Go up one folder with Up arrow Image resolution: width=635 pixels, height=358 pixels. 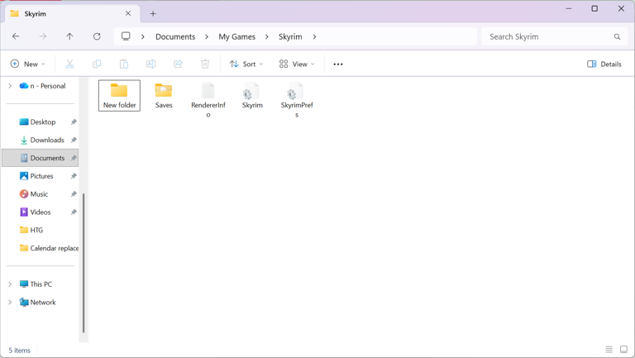69,36
